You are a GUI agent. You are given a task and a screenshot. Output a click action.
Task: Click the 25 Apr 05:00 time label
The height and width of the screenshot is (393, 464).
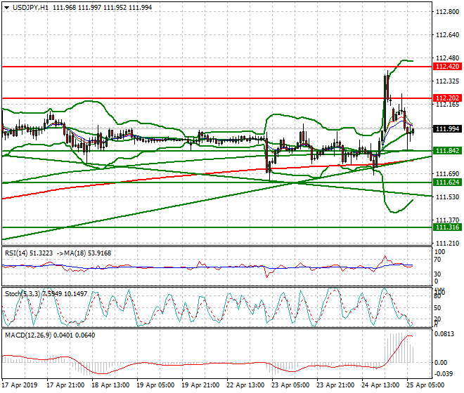[x=425, y=385]
